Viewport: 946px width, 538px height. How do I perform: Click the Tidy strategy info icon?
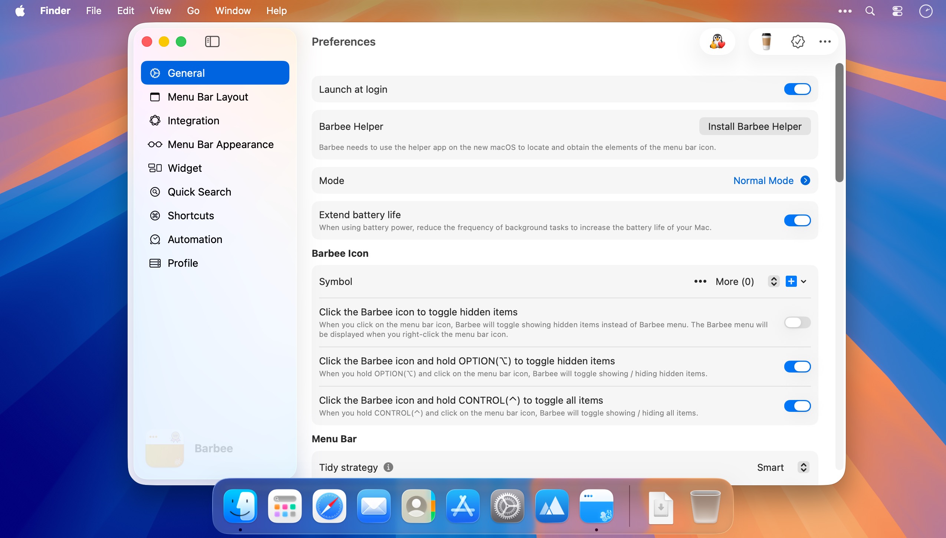tap(388, 467)
